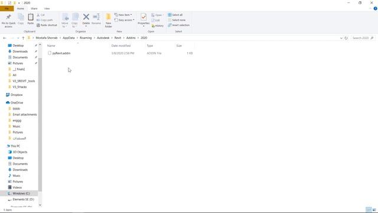Click the Rename icon

pos(96,17)
